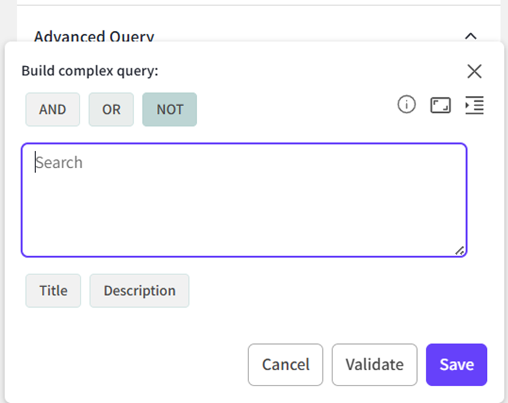Insert the OR operator
Viewport: 508px width, 403px height.
(111, 110)
